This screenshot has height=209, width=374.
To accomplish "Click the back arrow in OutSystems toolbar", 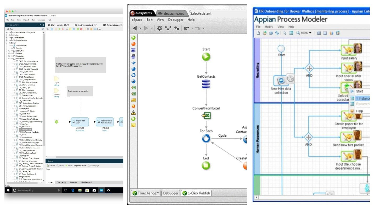I will [x=135, y=28].
